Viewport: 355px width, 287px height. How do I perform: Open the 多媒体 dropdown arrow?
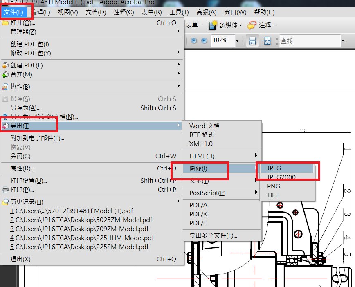tap(240, 25)
